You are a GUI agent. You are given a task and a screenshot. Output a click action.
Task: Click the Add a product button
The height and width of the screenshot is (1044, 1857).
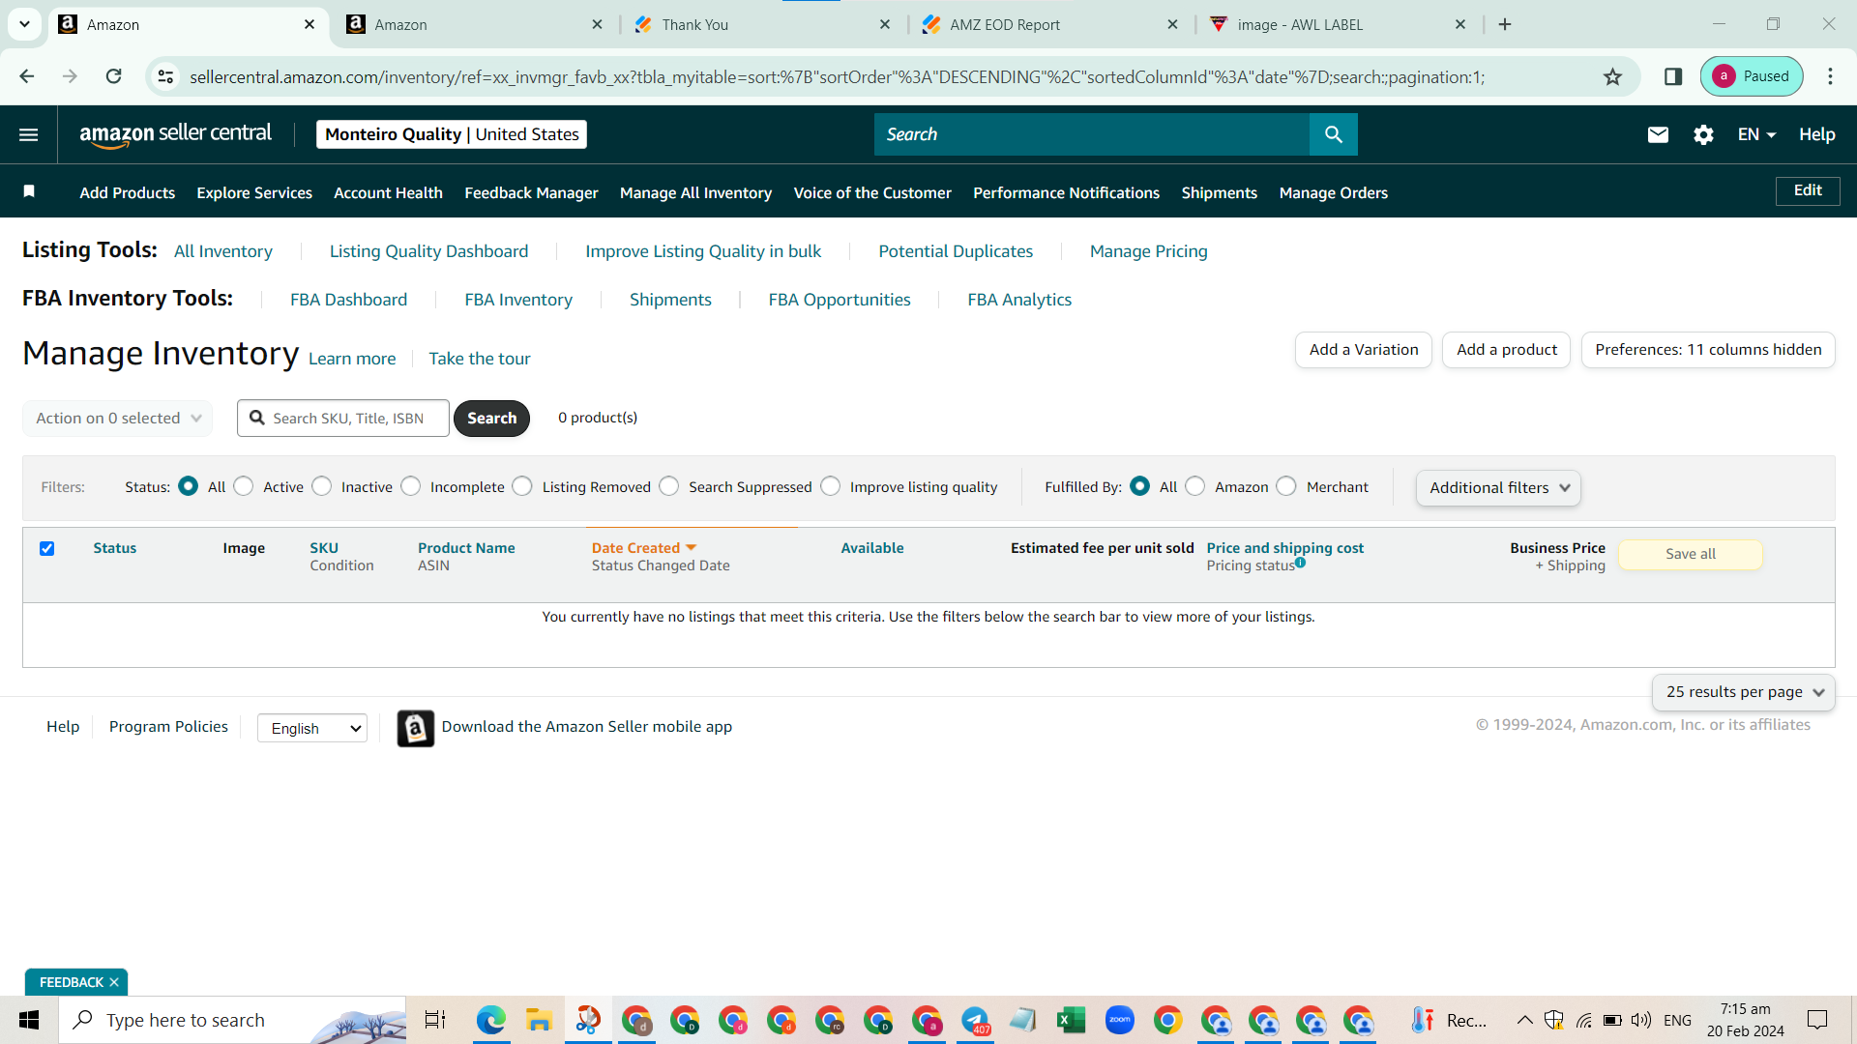pos(1507,350)
